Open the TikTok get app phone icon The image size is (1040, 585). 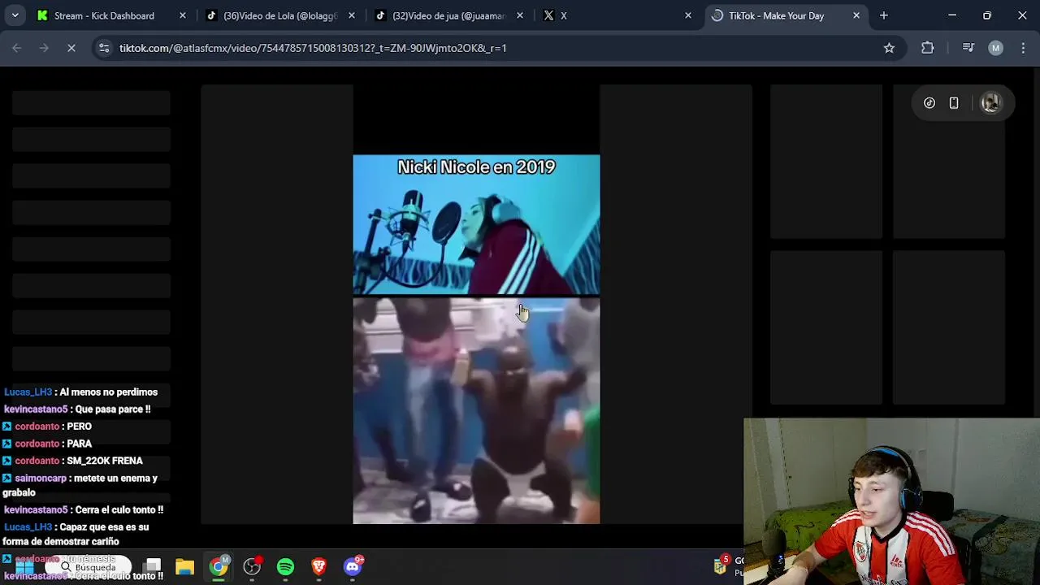pos(954,103)
